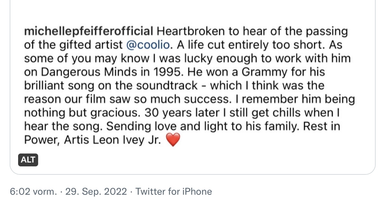Click the red heart emoji
The height and width of the screenshot is (205, 385).
tap(173, 140)
